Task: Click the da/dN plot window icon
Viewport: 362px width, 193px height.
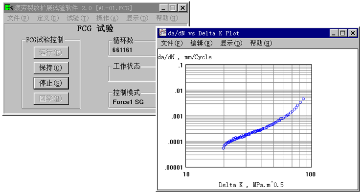Action: coord(163,33)
